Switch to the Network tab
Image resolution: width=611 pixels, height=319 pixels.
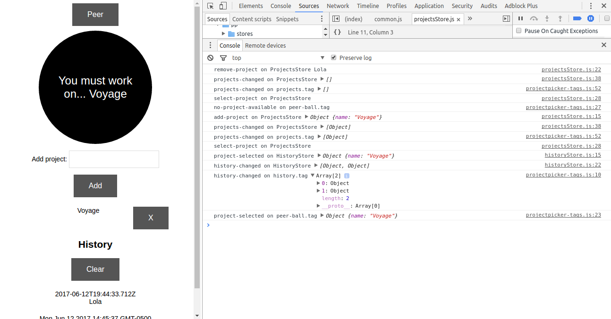338,6
